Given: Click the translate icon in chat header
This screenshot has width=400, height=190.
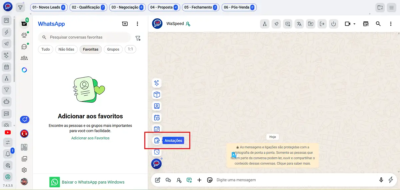Looking at the screenshot, I should (x=299, y=24).
